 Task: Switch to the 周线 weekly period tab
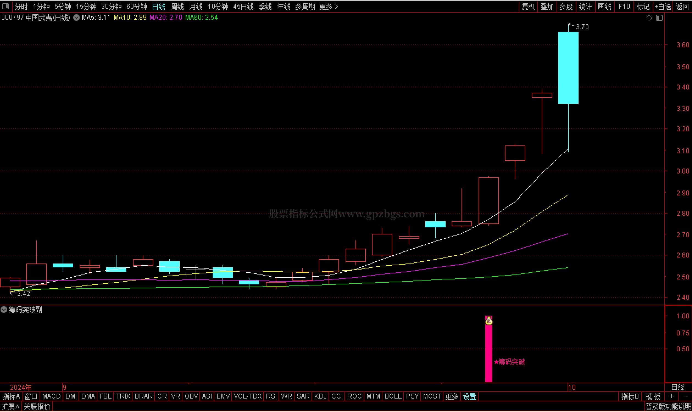(177, 6)
